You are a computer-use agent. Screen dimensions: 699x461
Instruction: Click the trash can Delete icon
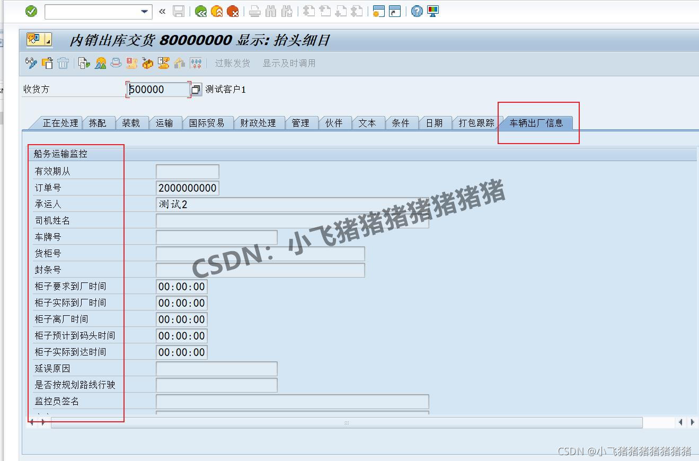(63, 63)
